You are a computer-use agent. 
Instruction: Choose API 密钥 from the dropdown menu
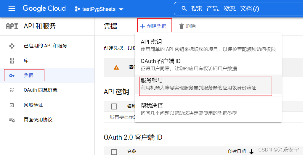click(x=208, y=45)
